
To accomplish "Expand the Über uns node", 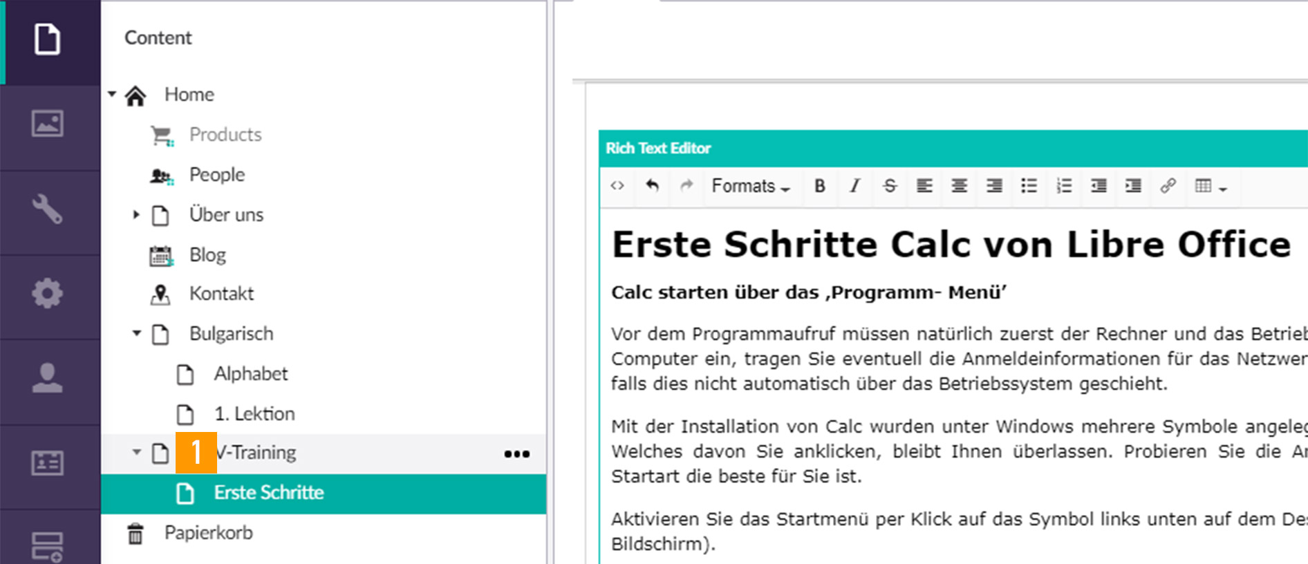I will tap(136, 215).
